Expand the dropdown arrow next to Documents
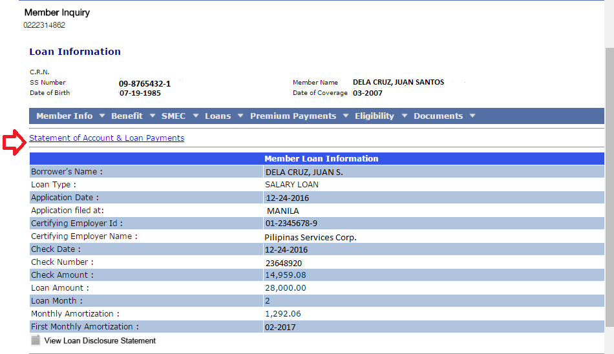Image resolution: width=614 pixels, height=354 pixels. click(472, 116)
